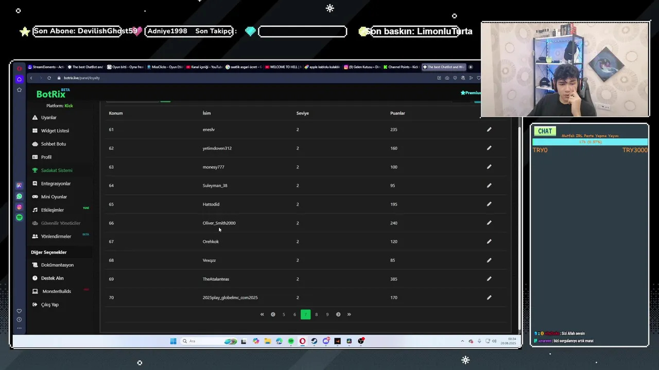Image resolution: width=659 pixels, height=370 pixels.
Task: Edit the Vexqzz row
Action: click(x=489, y=260)
